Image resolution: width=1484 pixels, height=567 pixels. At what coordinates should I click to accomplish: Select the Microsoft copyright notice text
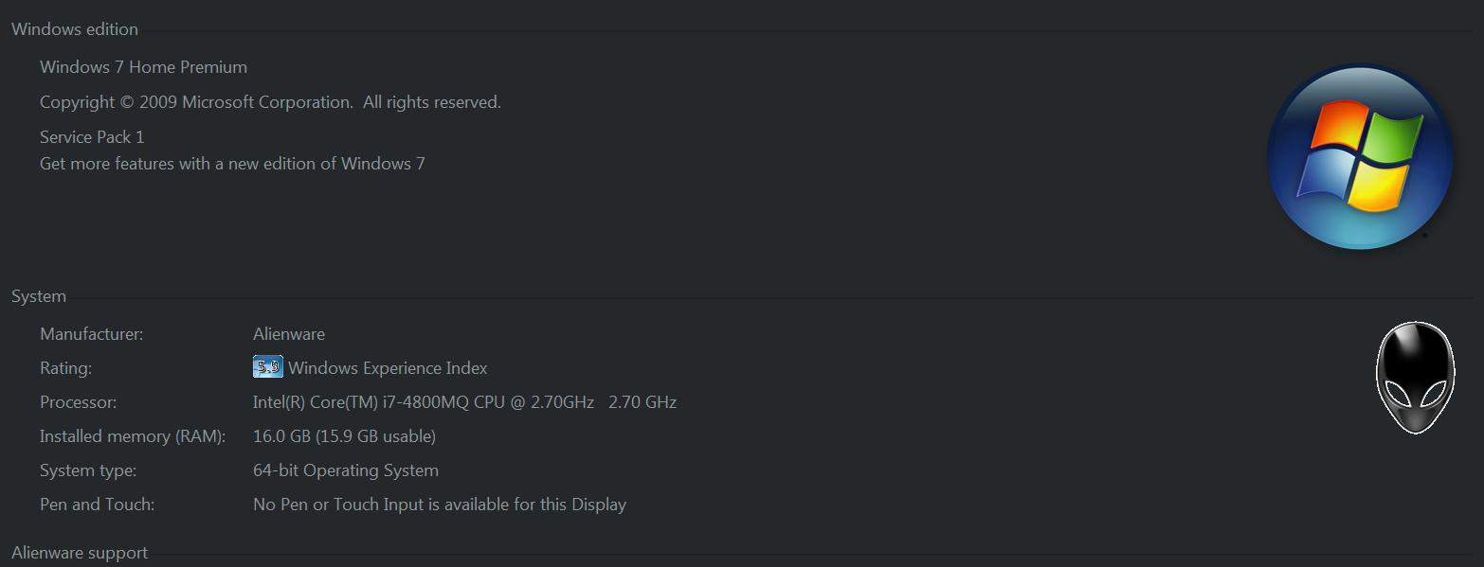(270, 102)
